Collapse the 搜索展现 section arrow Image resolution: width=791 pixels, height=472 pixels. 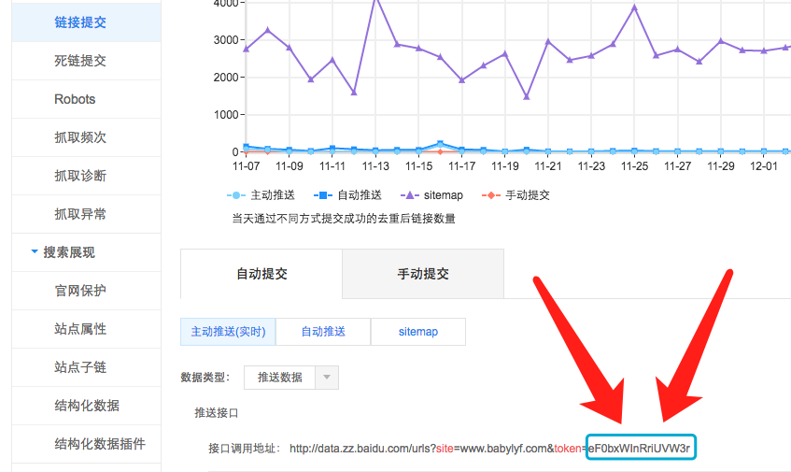pyautogui.click(x=35, y=252)
